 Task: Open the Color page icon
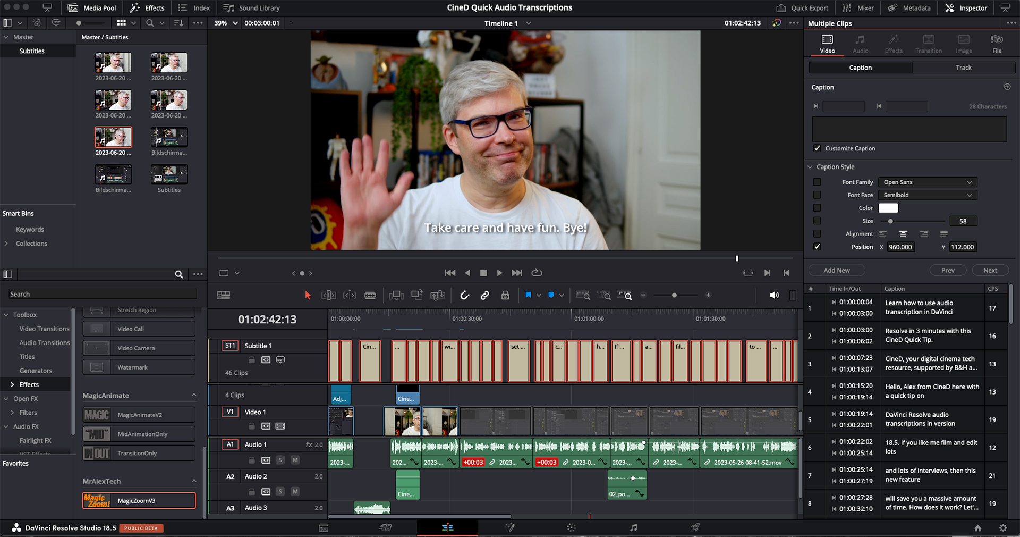[571, 527]
